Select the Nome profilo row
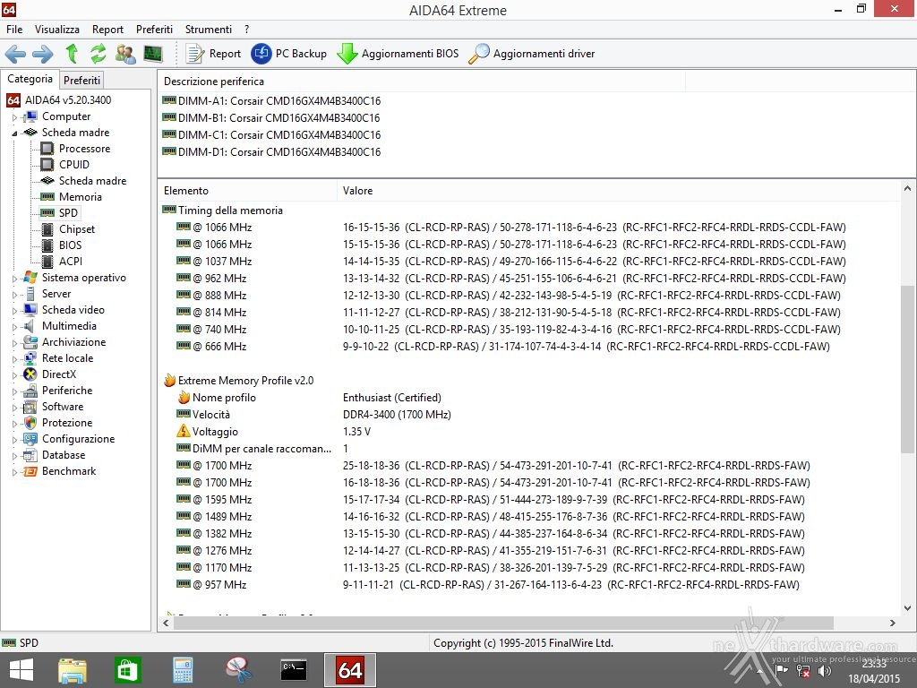Image resolution: width=917 pixels, height=688 pixels. 529,398
